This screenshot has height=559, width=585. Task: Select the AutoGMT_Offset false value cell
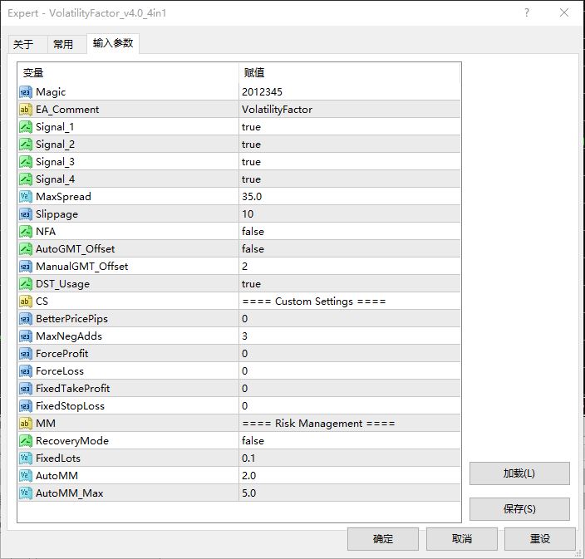pyautogui.click(x=349, y=249)
